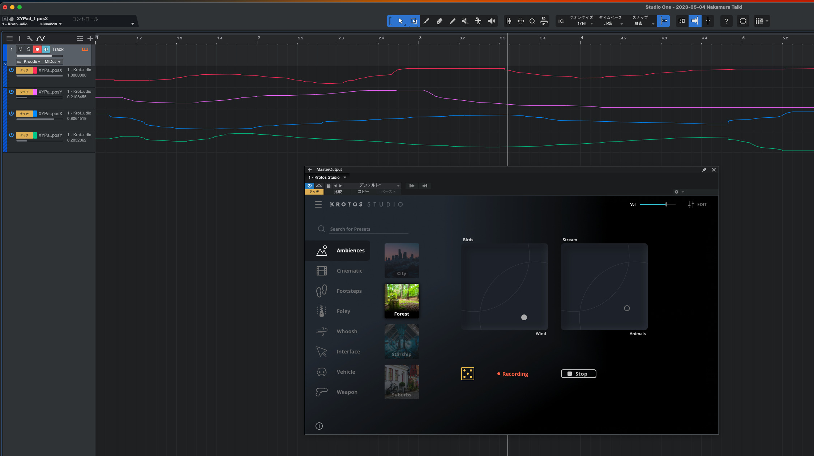The width and height of the screenshot is (814, 456).
Task: Click the orange keyboard instrument editor icon
Action: [x=85, y=49]
